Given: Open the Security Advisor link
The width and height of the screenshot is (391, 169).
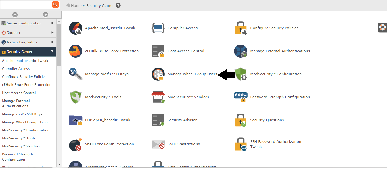Looking at the screenshot, I should pos(182,120).
